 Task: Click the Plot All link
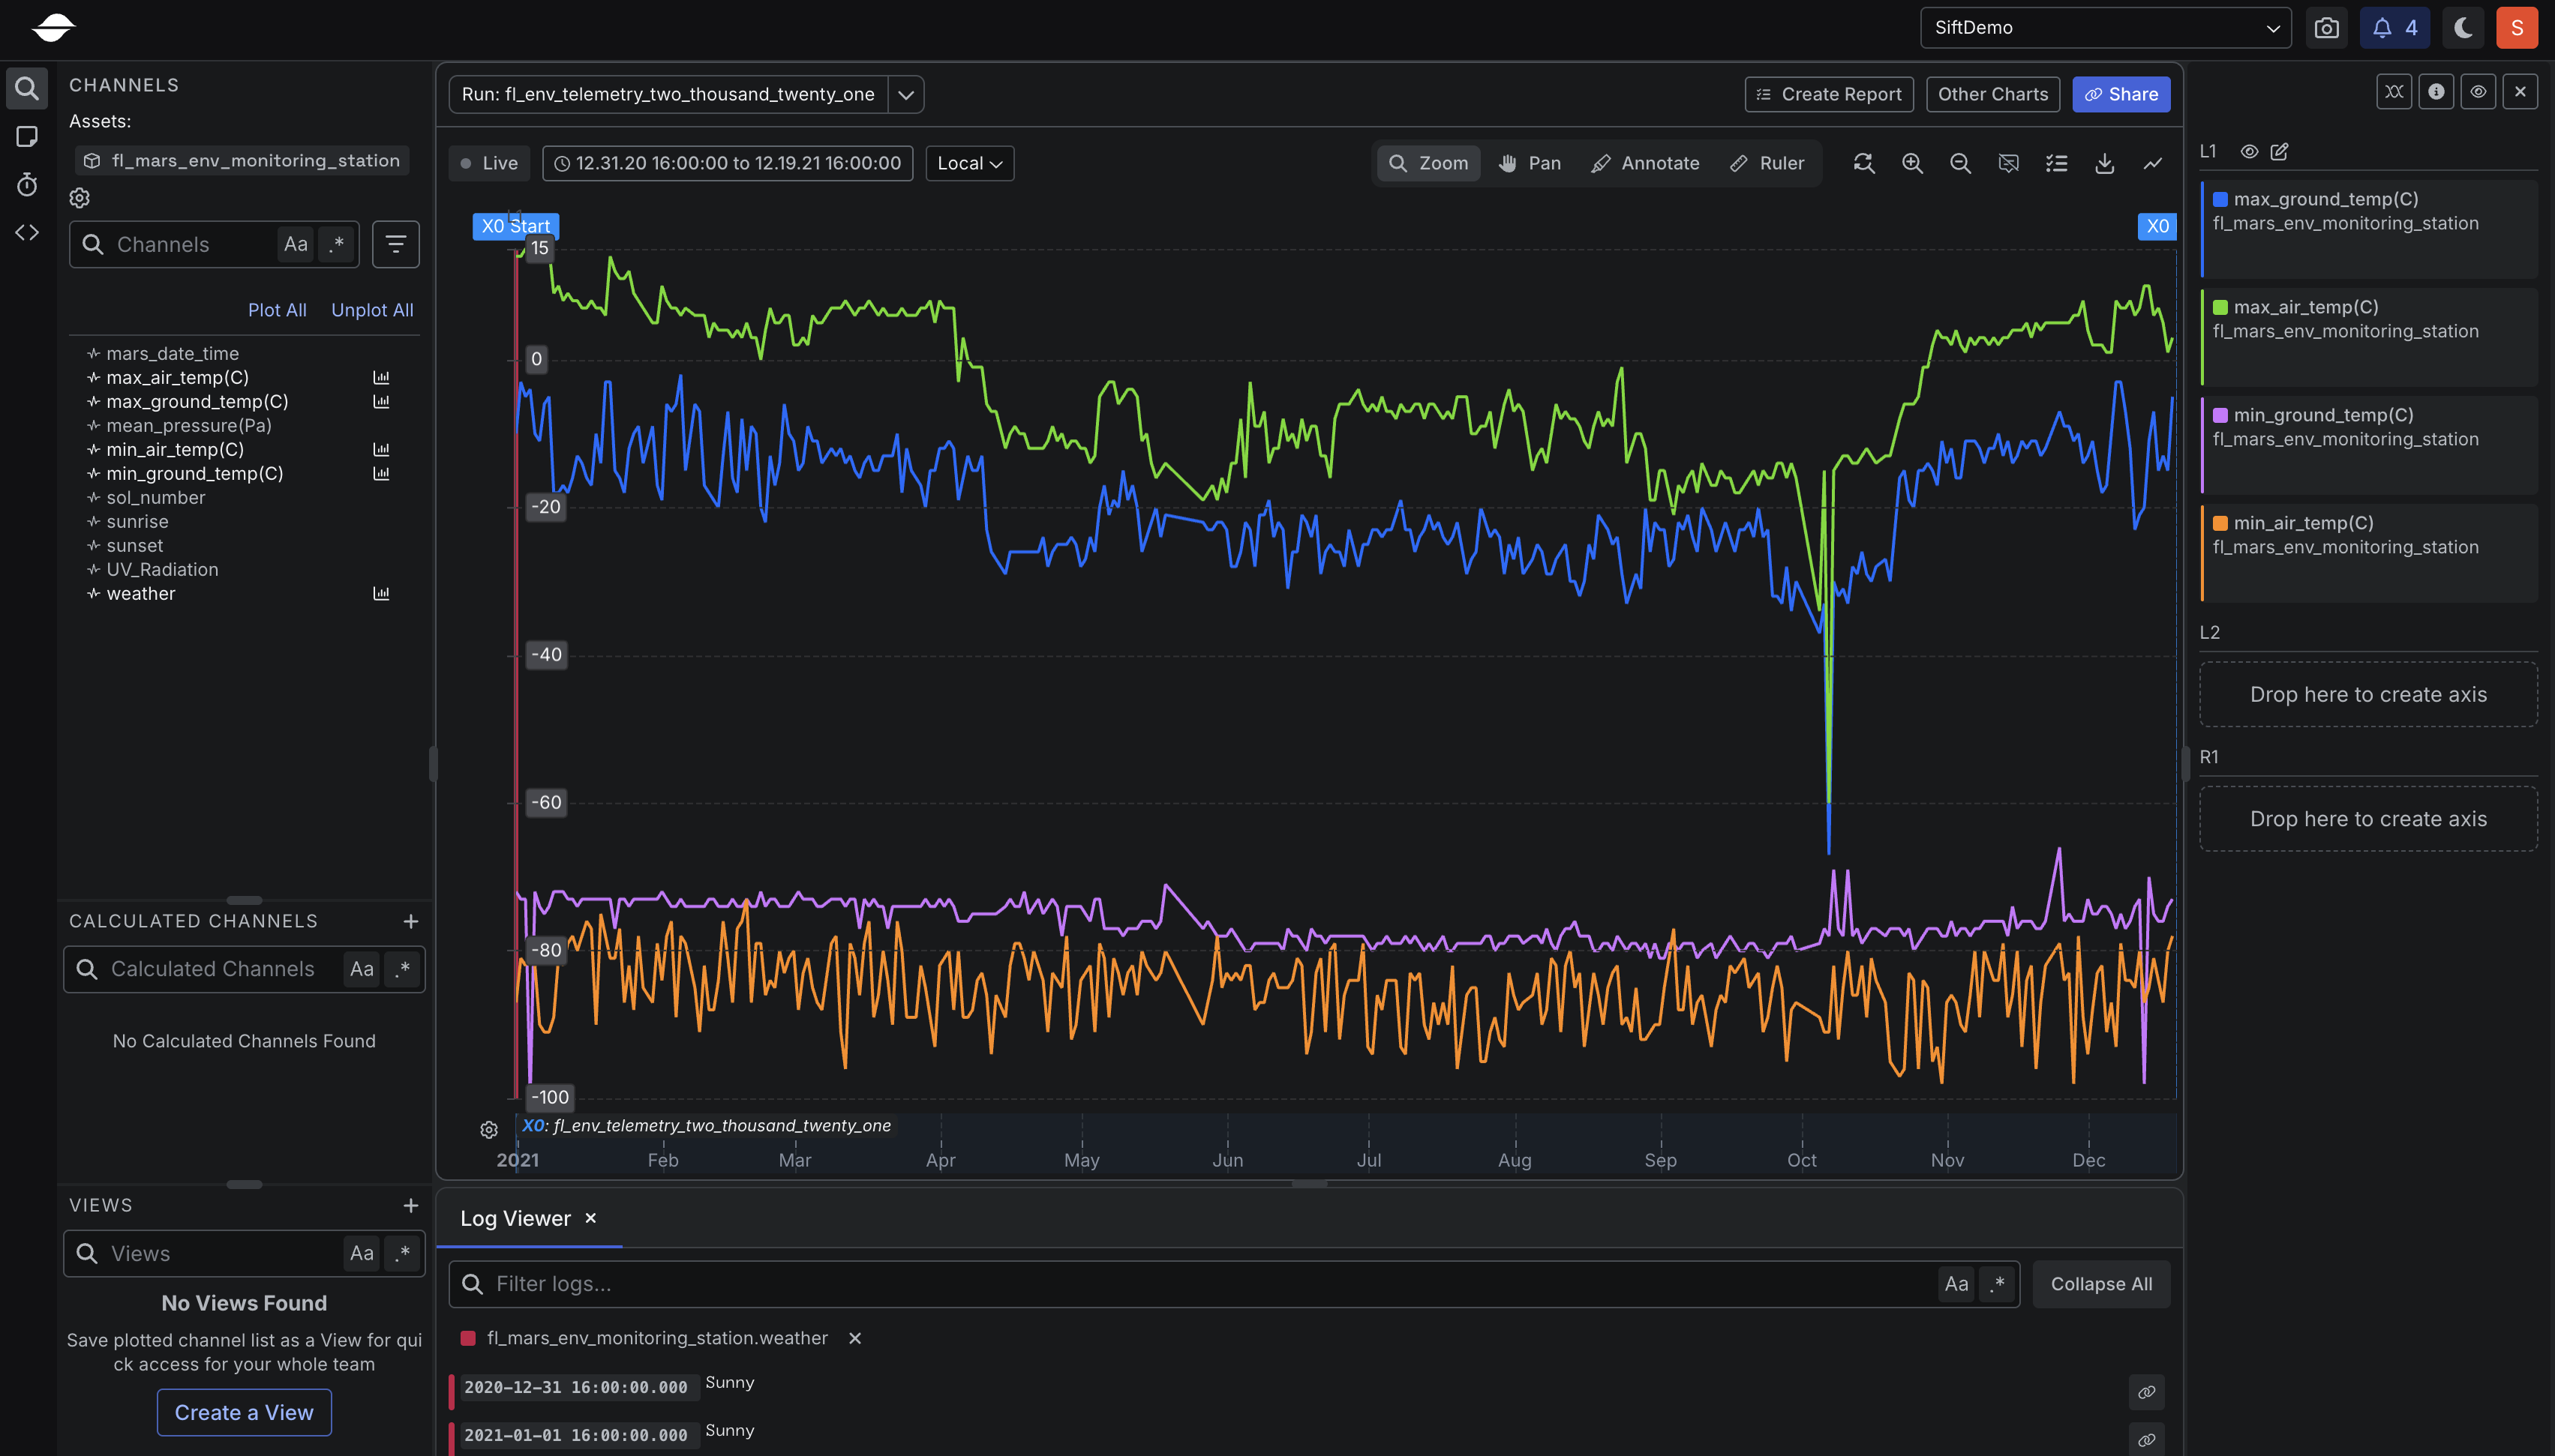coord(277,310)
